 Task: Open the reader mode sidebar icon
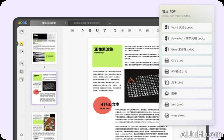[22, 32]
